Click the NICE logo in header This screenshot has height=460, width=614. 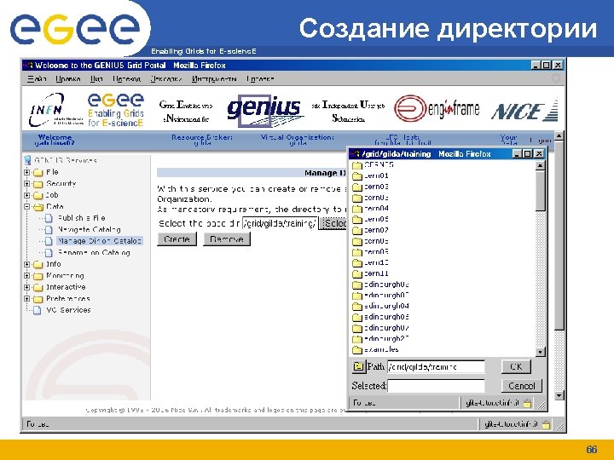524,110
